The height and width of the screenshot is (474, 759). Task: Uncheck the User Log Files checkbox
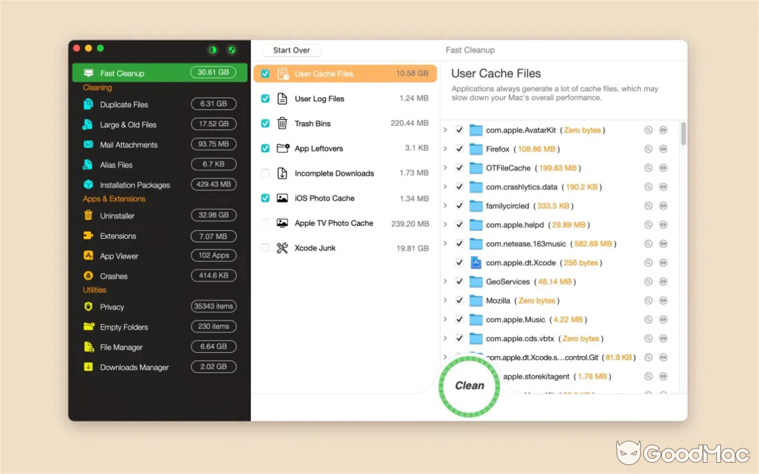265,98
